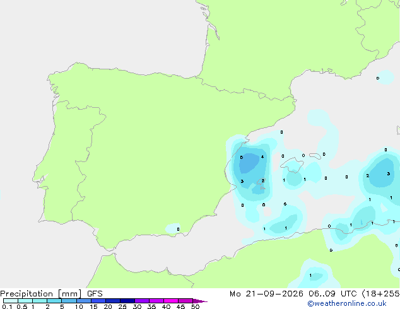Click the purple arrow beyond 50 mm

click(x=200, y=301)
